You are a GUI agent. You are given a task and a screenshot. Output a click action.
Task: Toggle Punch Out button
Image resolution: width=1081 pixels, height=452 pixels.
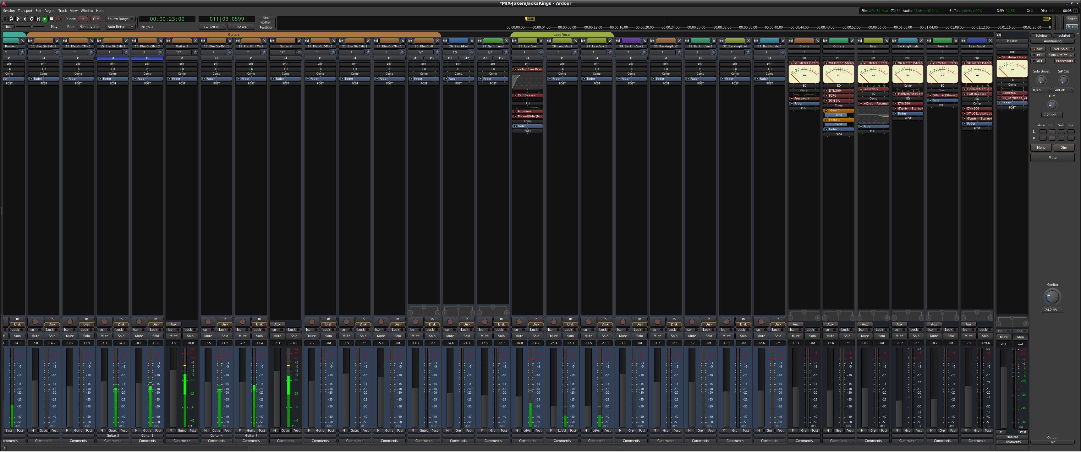coord(96,19)
